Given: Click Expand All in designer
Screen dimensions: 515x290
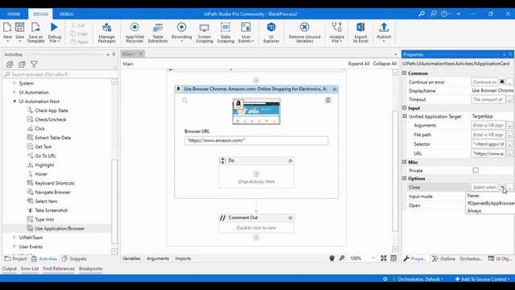Looking at the screenshot, I should point(359,64).
